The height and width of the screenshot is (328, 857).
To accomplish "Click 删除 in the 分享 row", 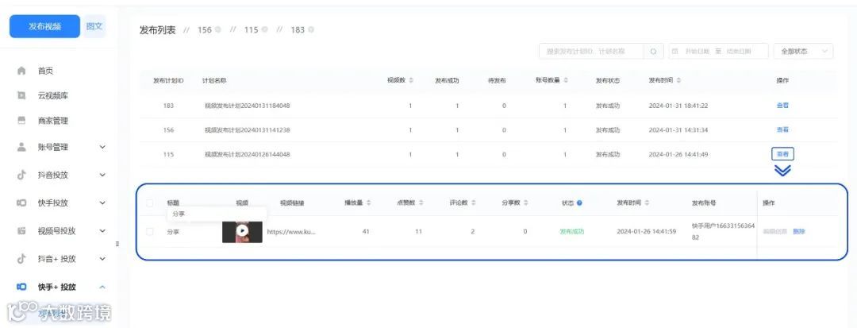I will [x=799, y=231].
